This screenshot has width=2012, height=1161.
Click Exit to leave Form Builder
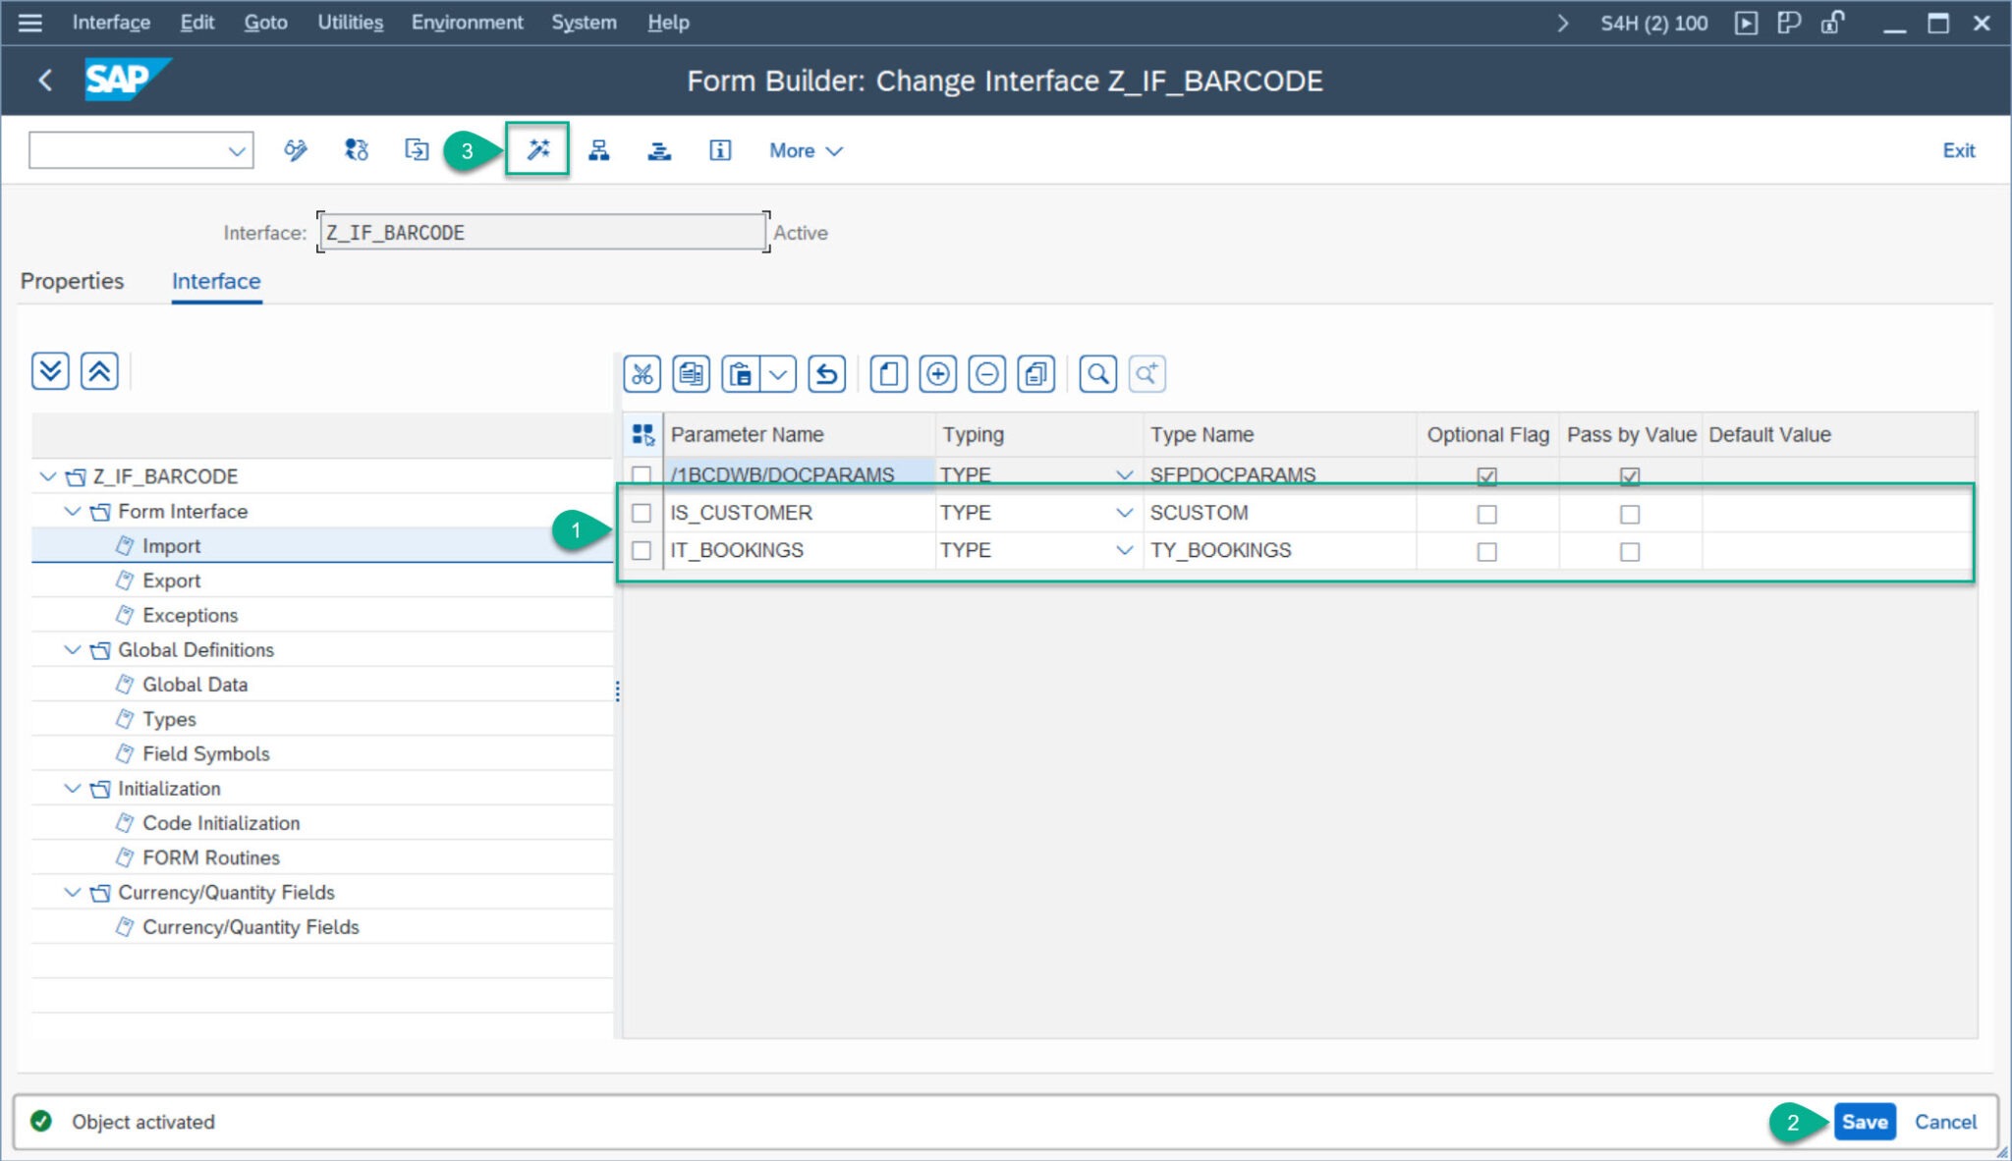click(x=1958, y=149)
